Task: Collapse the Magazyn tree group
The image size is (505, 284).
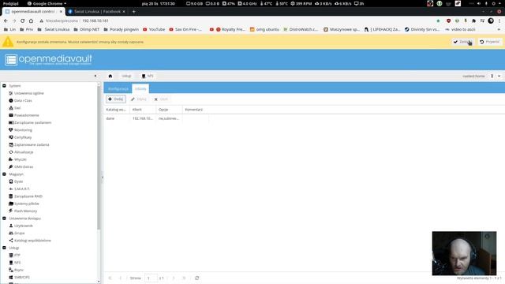Action: (4, 174)
